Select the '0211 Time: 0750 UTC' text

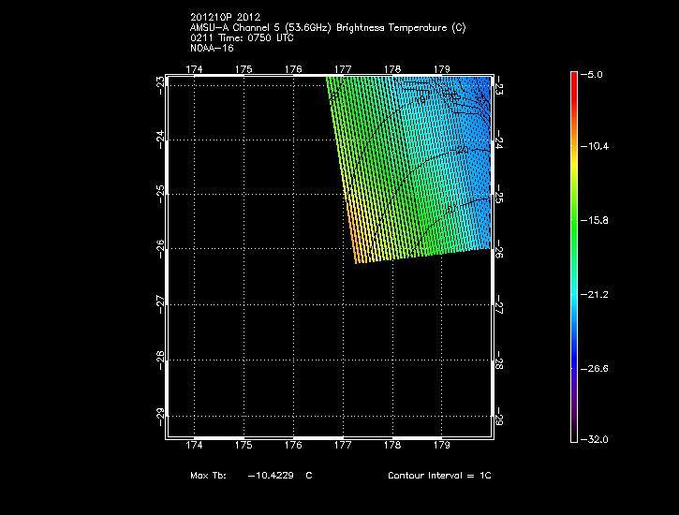click(x=241, y=38)
